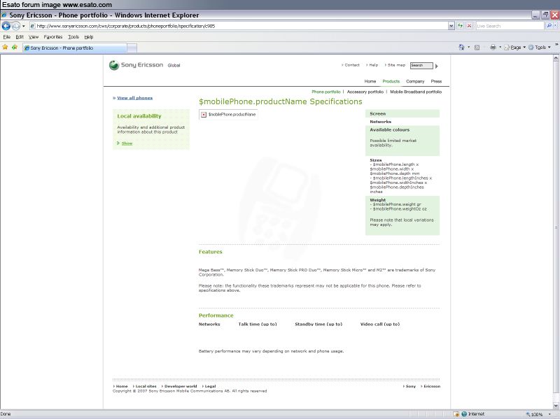
Task: Open the Press nav item
Action: point(436,81)
